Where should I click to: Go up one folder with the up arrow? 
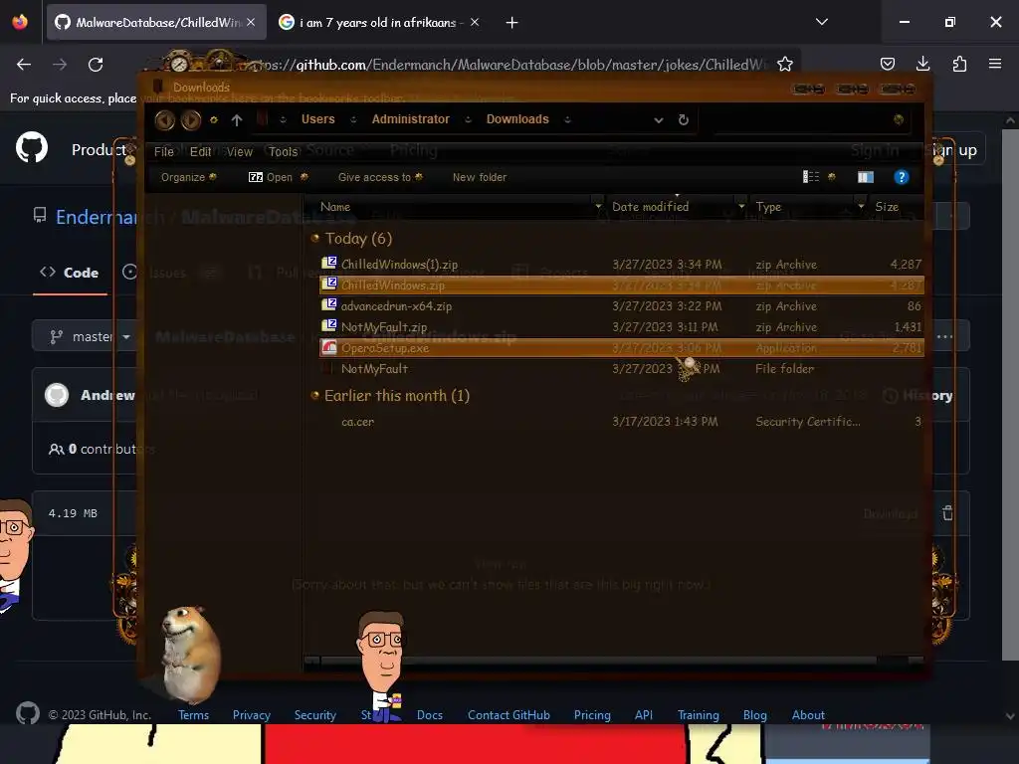coord(237,119)
